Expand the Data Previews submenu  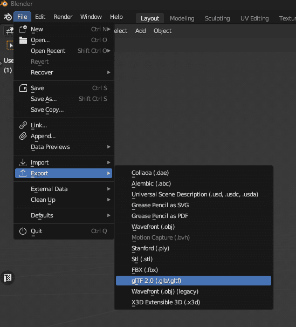pos(64,147)
